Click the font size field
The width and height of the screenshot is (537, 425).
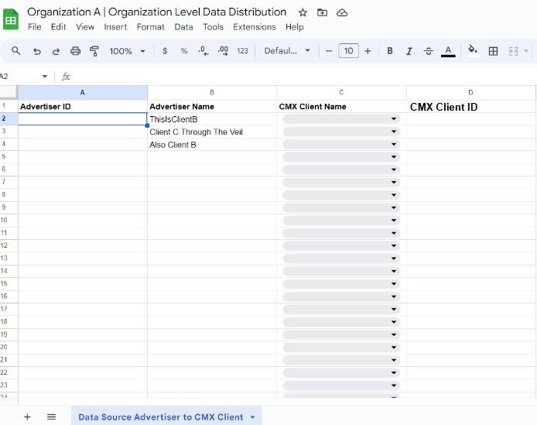coord(348,51)
